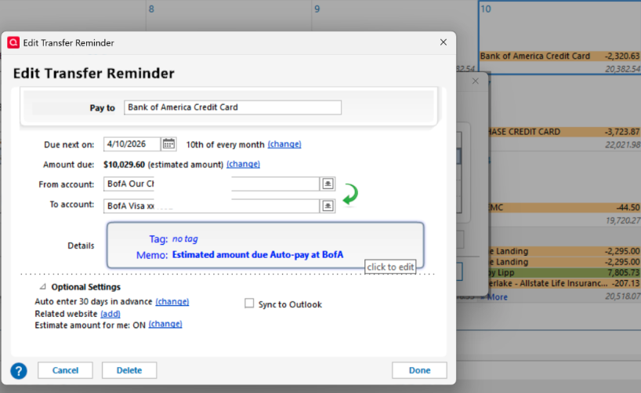Click the Quicken logo icon in title bar
The image size is (641, 393).
coord(13,42)
